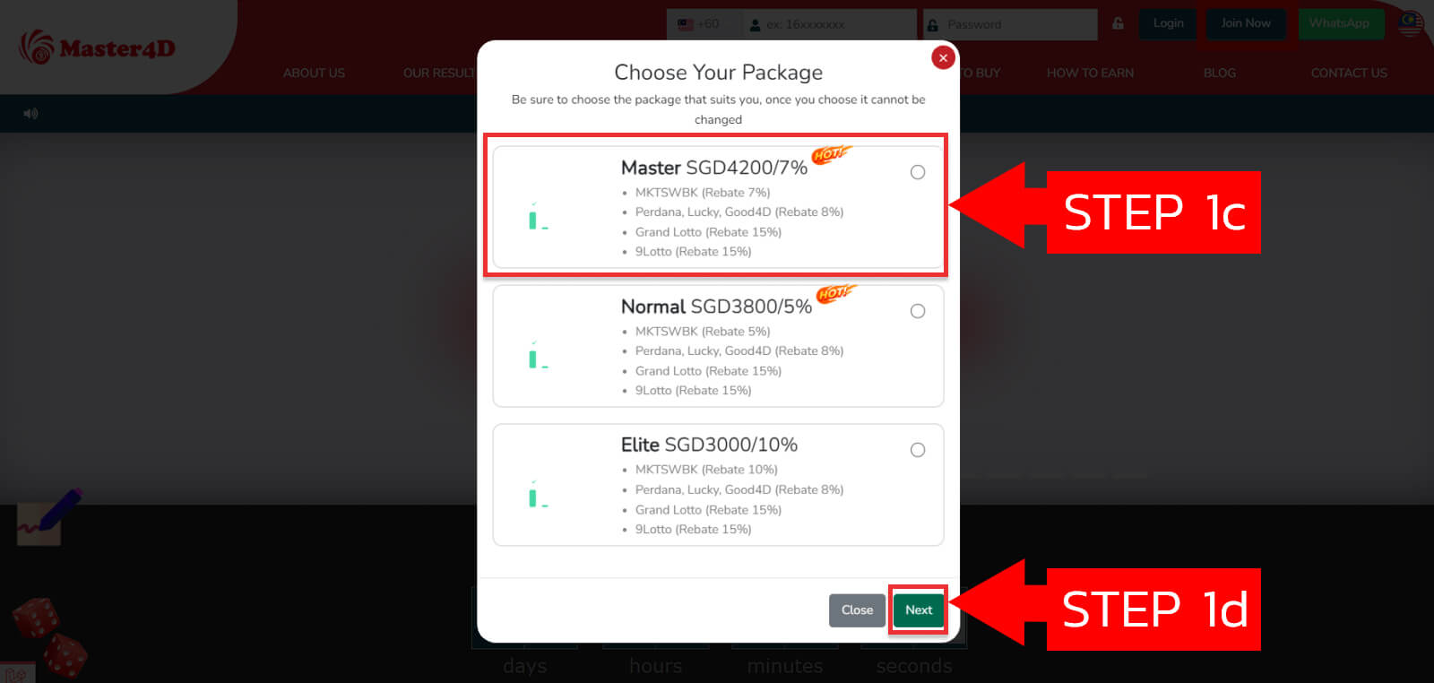
Task: Select the Elite SGD3000/10% radio button
Action: pos(918,450)
